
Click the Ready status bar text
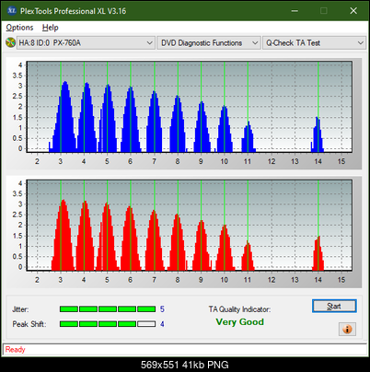(x=16, y=350)
